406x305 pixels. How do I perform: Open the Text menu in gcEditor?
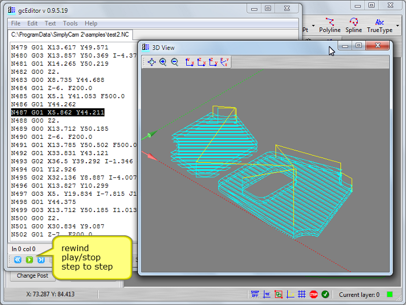50,23
